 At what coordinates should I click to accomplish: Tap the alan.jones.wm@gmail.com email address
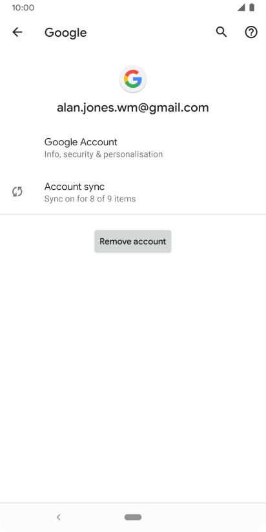(132, 108)
